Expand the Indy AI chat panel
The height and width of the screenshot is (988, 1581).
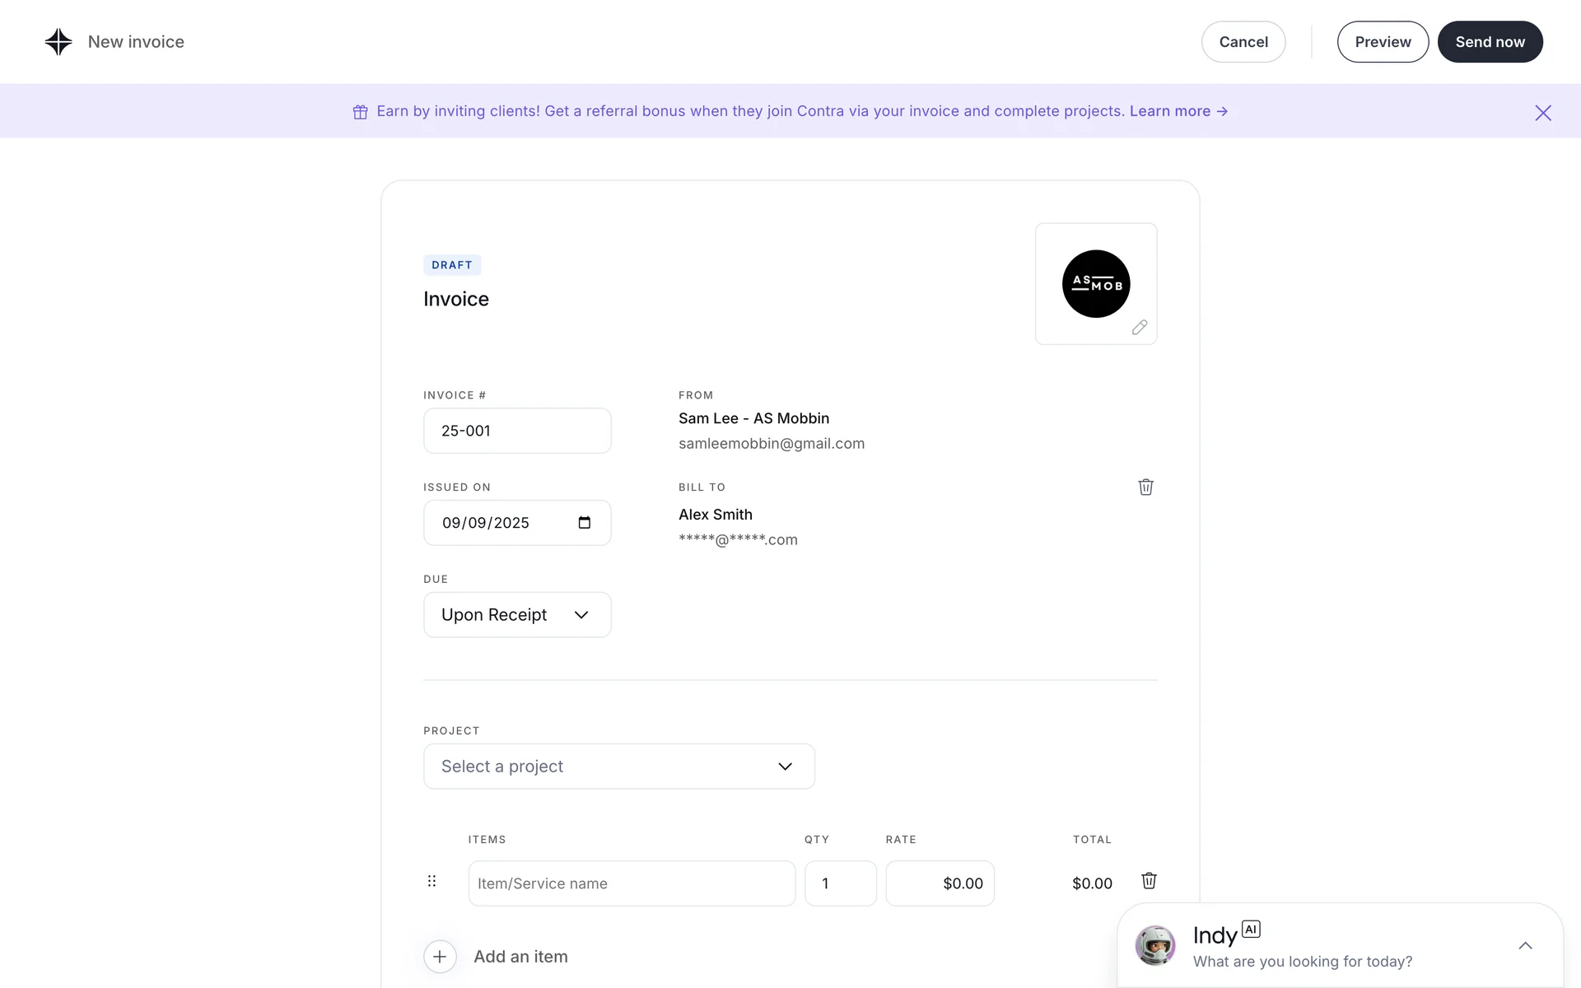tap(1525, 946)
